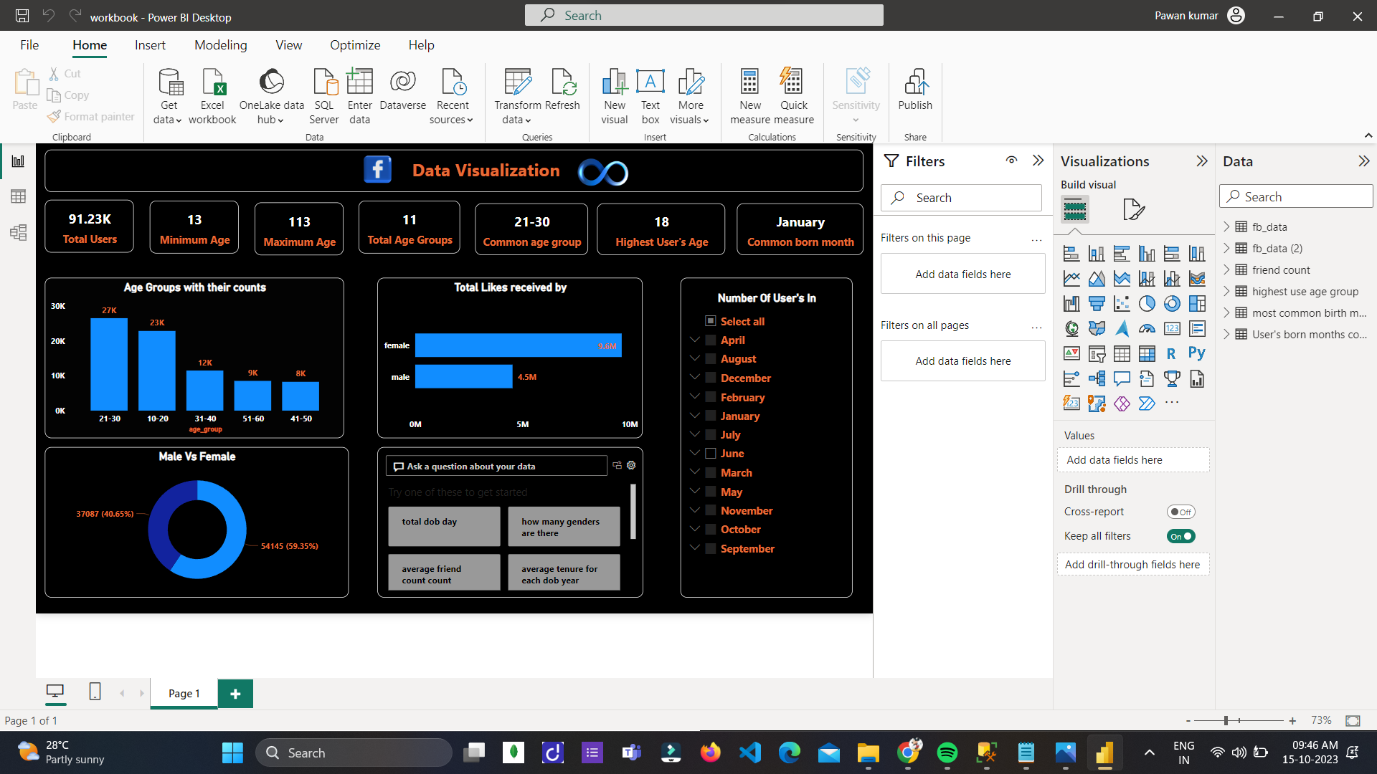Screen dimensions: 1377x774
Task: Choose the R script visual icon
Action: pyautogui.click(x=1171, y=353)
